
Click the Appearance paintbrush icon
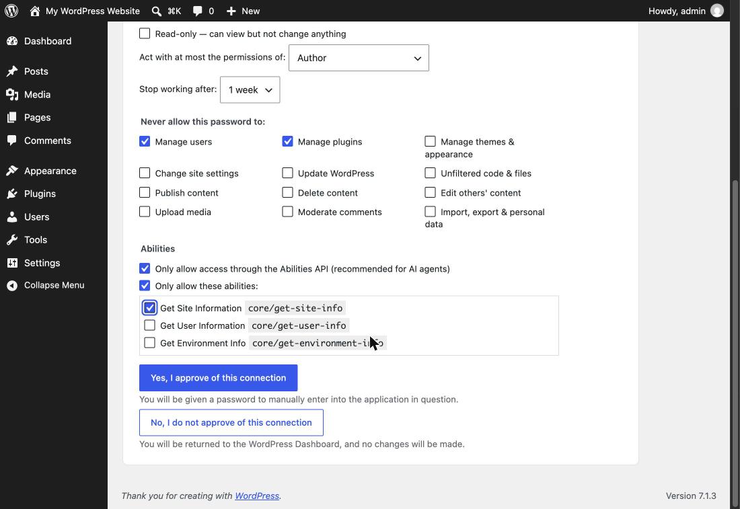[x=12, y=171]
